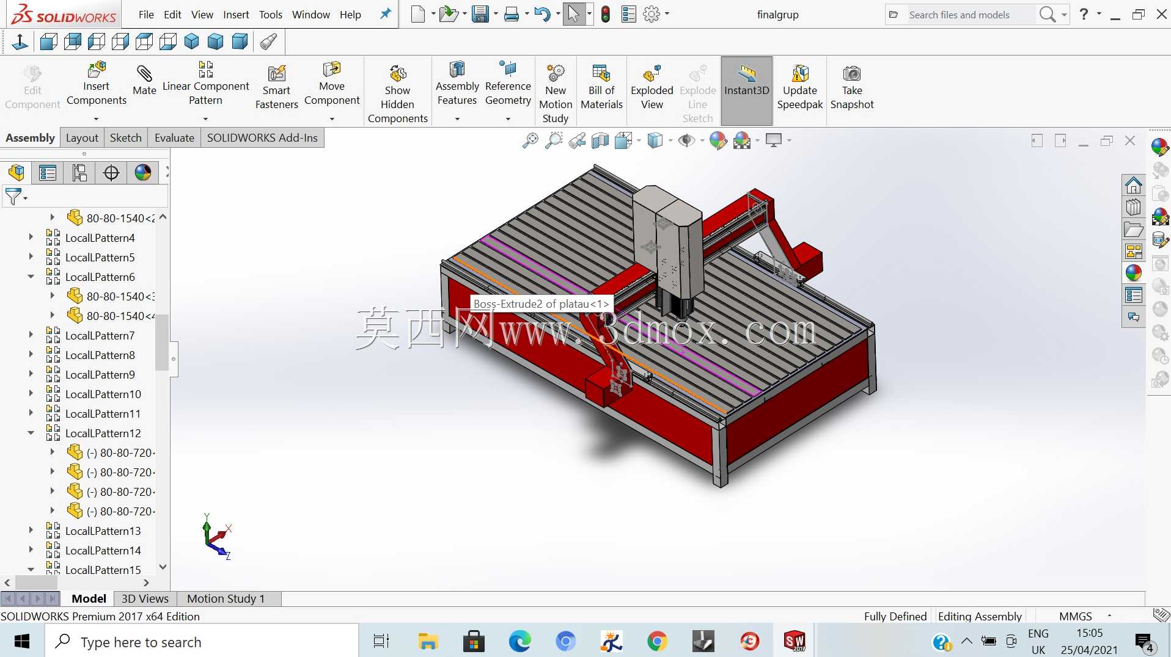Open Linear Component Pattern tool
1171x657 pixels.
click(205, 84)
